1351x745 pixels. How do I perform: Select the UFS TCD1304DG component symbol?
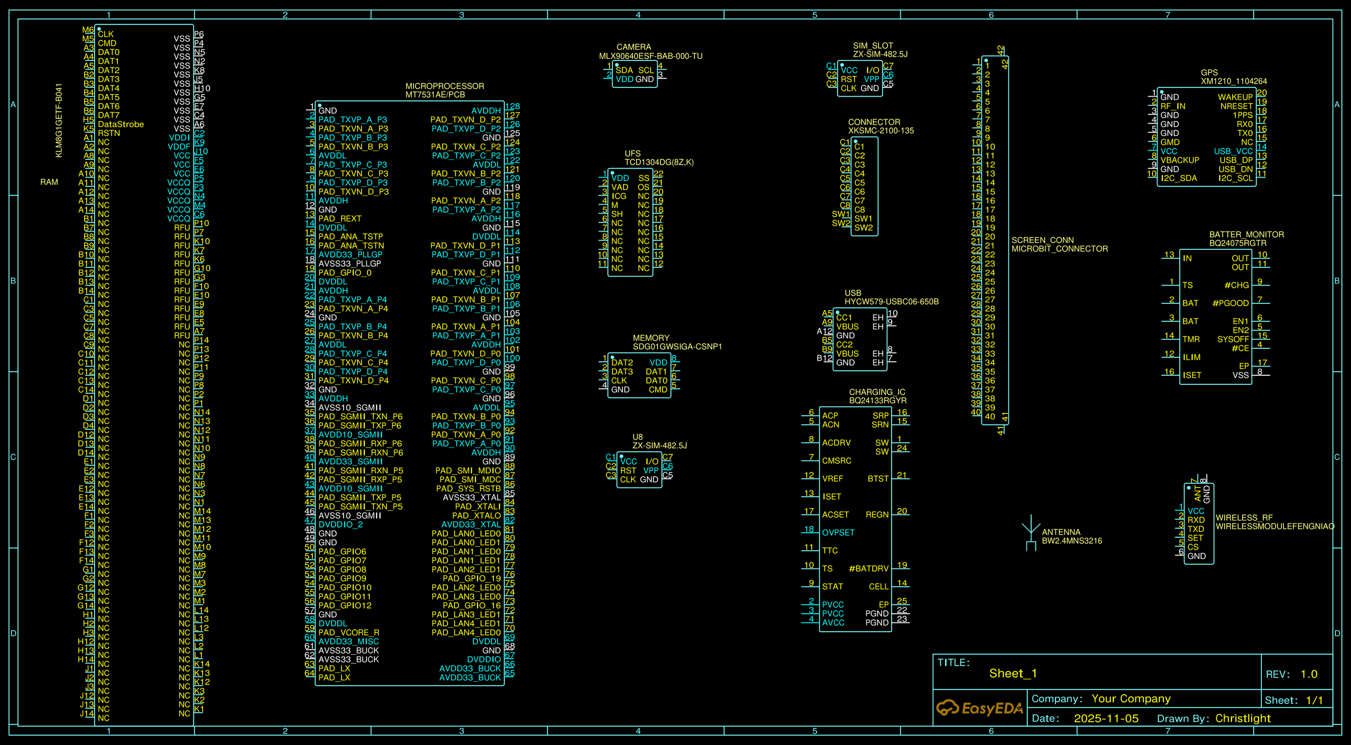tap(630, 222)
